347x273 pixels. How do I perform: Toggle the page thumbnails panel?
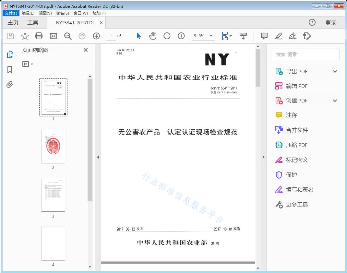click(x=10, y=55)
